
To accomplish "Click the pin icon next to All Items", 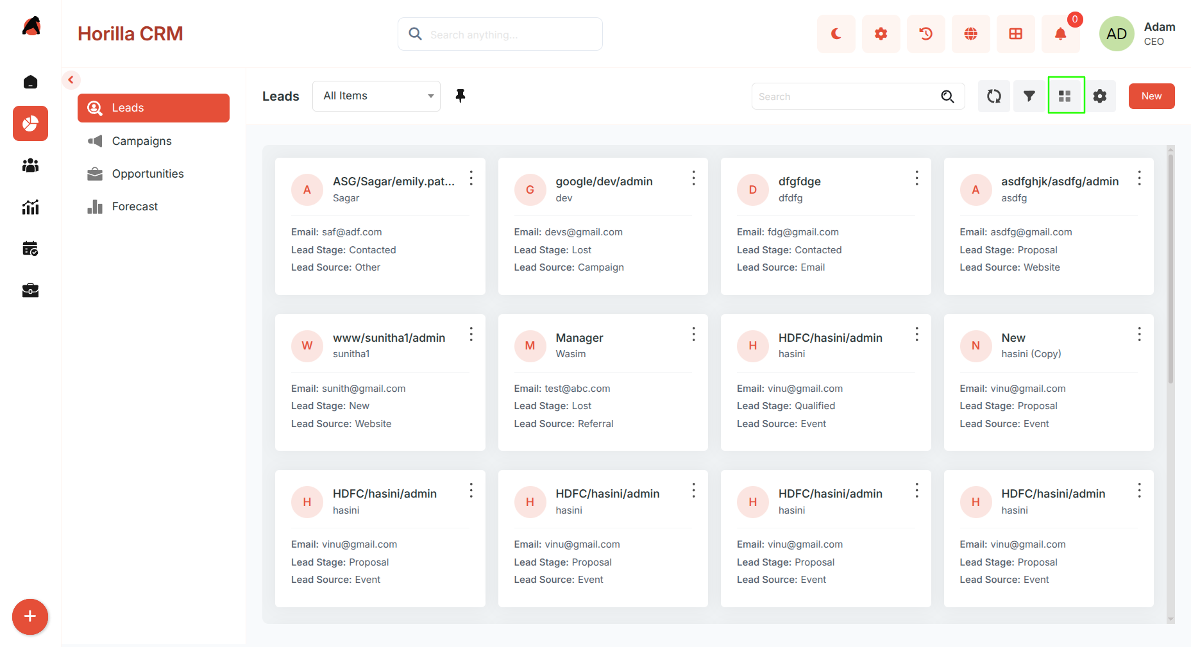I will [x=460, y=96].
